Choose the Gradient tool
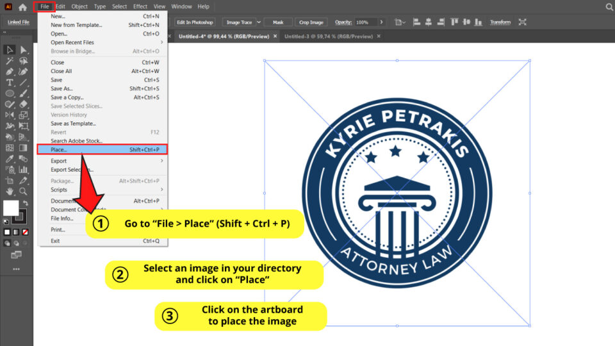This screenshot has width=615, height=346. (24, 148)
